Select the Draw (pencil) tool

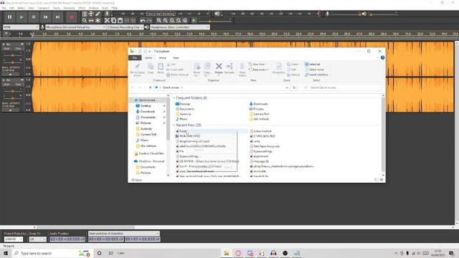coord(98,14)
